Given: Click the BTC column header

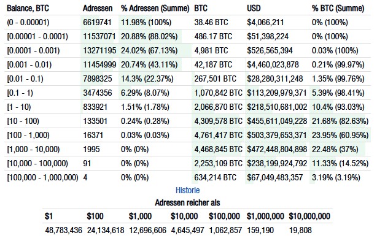Looking at the screenshot, I should [201, 9].
